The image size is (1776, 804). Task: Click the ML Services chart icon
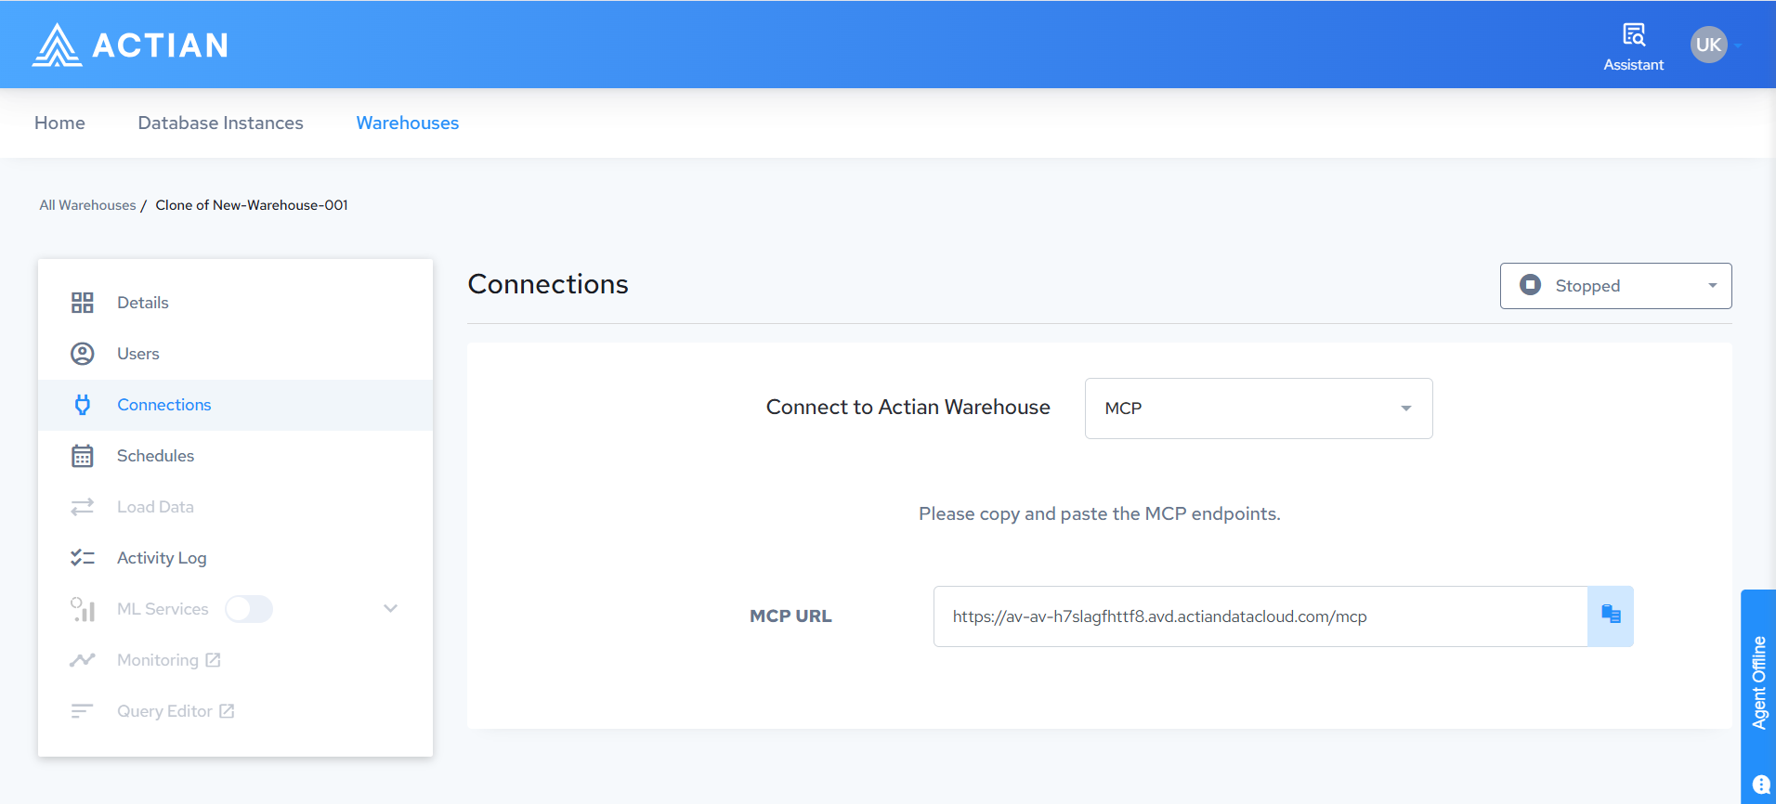[x=83, y=609]
